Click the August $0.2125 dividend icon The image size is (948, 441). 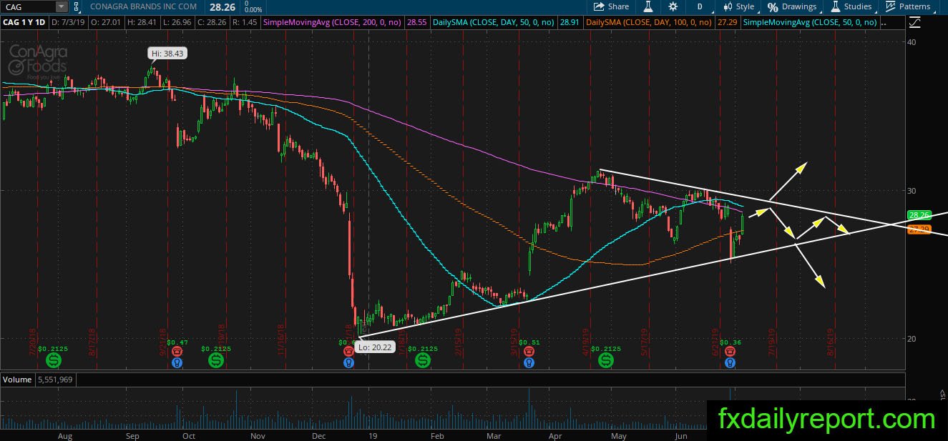point(54,361)
